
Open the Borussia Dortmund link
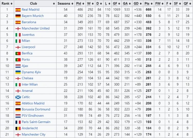(x=36, y=110)
